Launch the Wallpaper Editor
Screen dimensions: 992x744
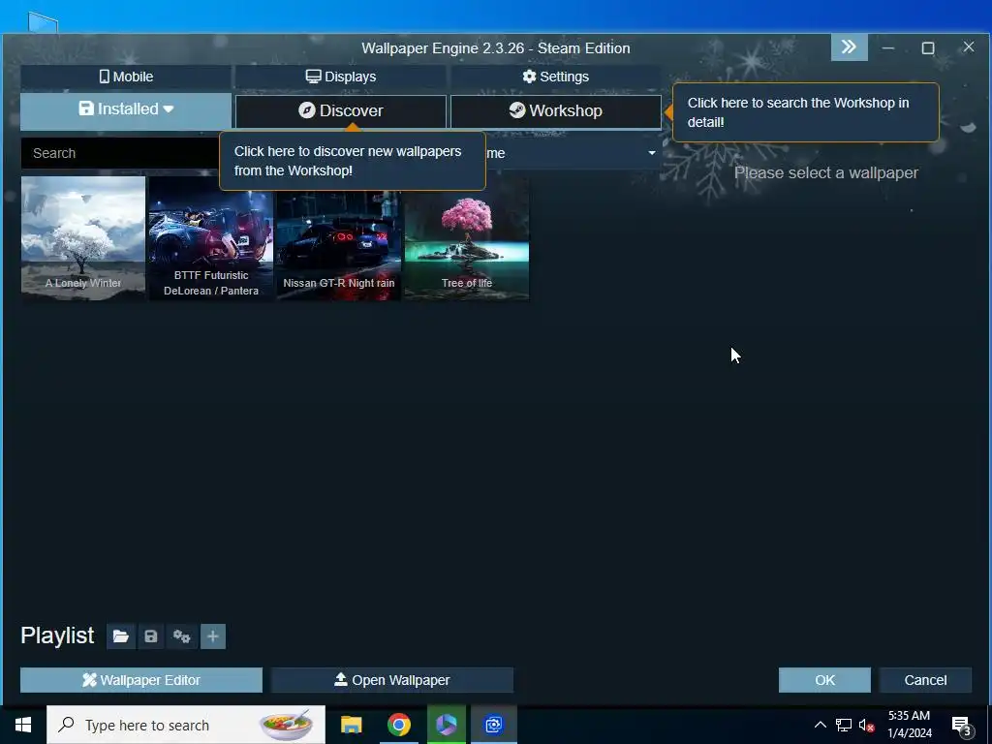pyautogui.click(x=141, y=680)
